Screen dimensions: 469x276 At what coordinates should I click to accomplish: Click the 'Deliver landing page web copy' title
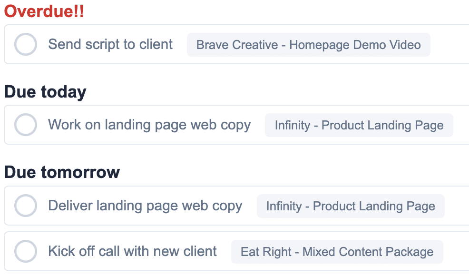[145, 206]
